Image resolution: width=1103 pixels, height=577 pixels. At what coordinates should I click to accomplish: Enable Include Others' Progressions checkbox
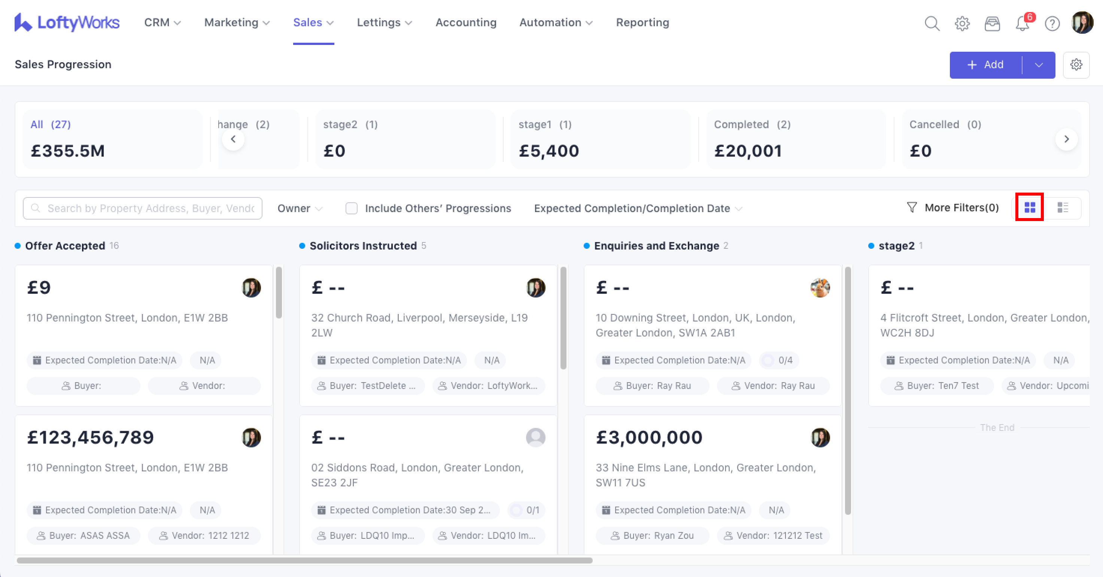352,208
